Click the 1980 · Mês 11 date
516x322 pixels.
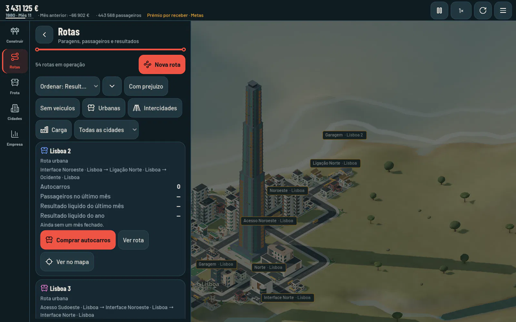pyautogui.click(x=19, y=15)
